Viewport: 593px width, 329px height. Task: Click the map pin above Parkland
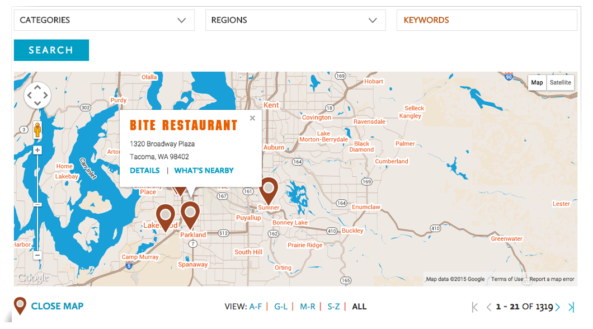point(190,215)
